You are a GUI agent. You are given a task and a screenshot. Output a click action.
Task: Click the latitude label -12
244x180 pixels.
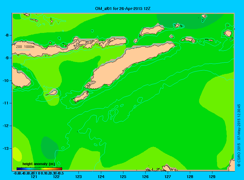click(6, 126)
